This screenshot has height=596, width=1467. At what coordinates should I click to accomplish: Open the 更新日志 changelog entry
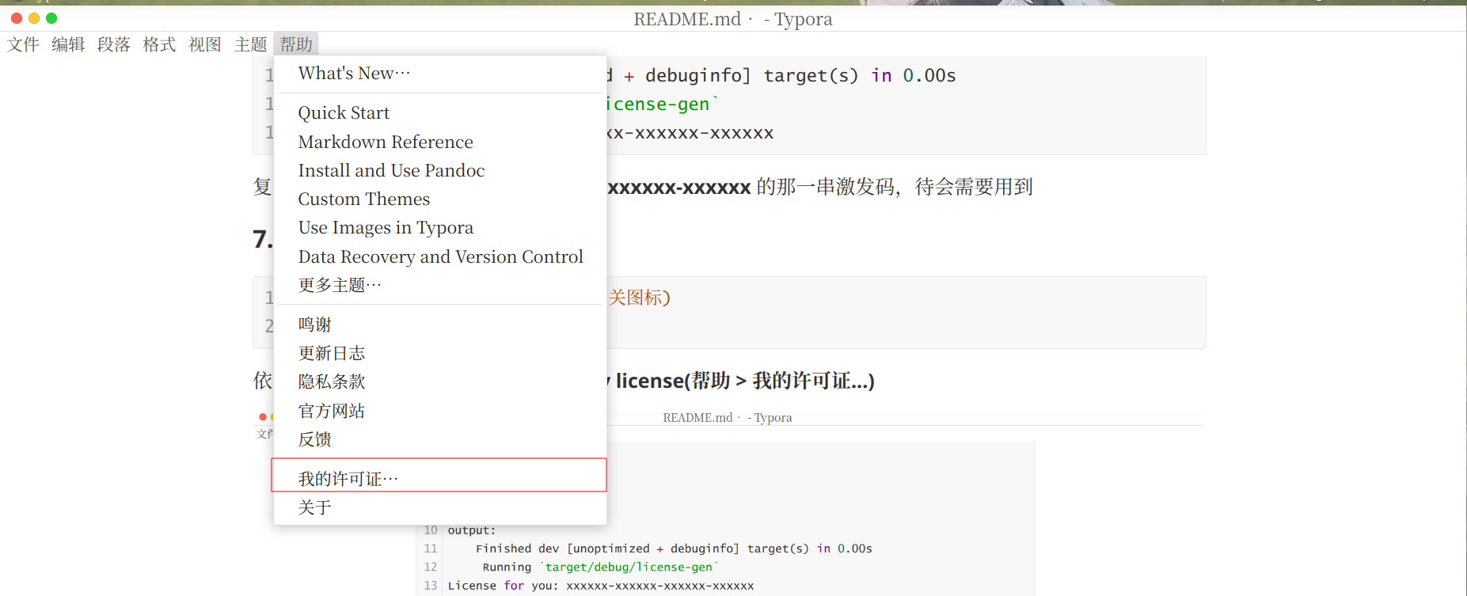pyautogui.click(x=332, y=353)
